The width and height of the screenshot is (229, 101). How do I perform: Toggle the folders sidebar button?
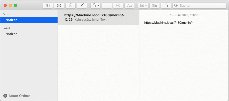point(48,6)
